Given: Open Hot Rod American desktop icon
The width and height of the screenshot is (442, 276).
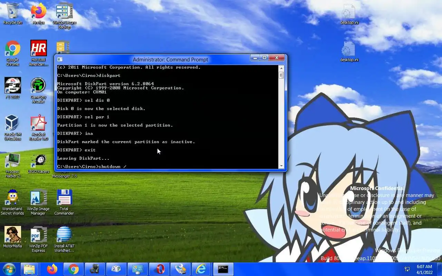Looking at the screenshot, I should (x=38, y=53).
